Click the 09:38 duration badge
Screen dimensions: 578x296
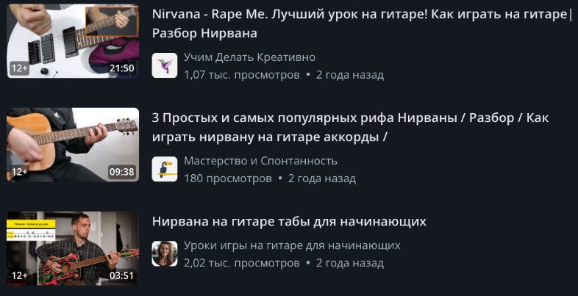click(x=121, y=172)
